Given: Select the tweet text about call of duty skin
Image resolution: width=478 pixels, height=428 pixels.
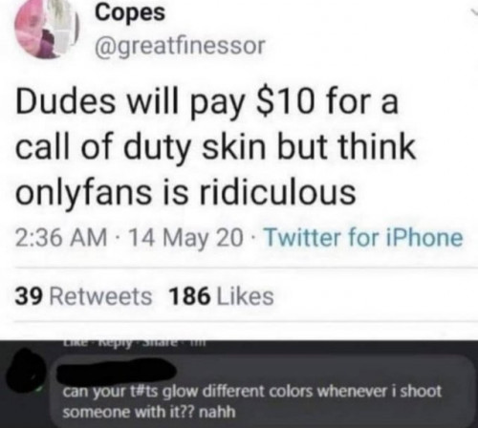Looking at the screenshot, I should click(x=216, y=147).
